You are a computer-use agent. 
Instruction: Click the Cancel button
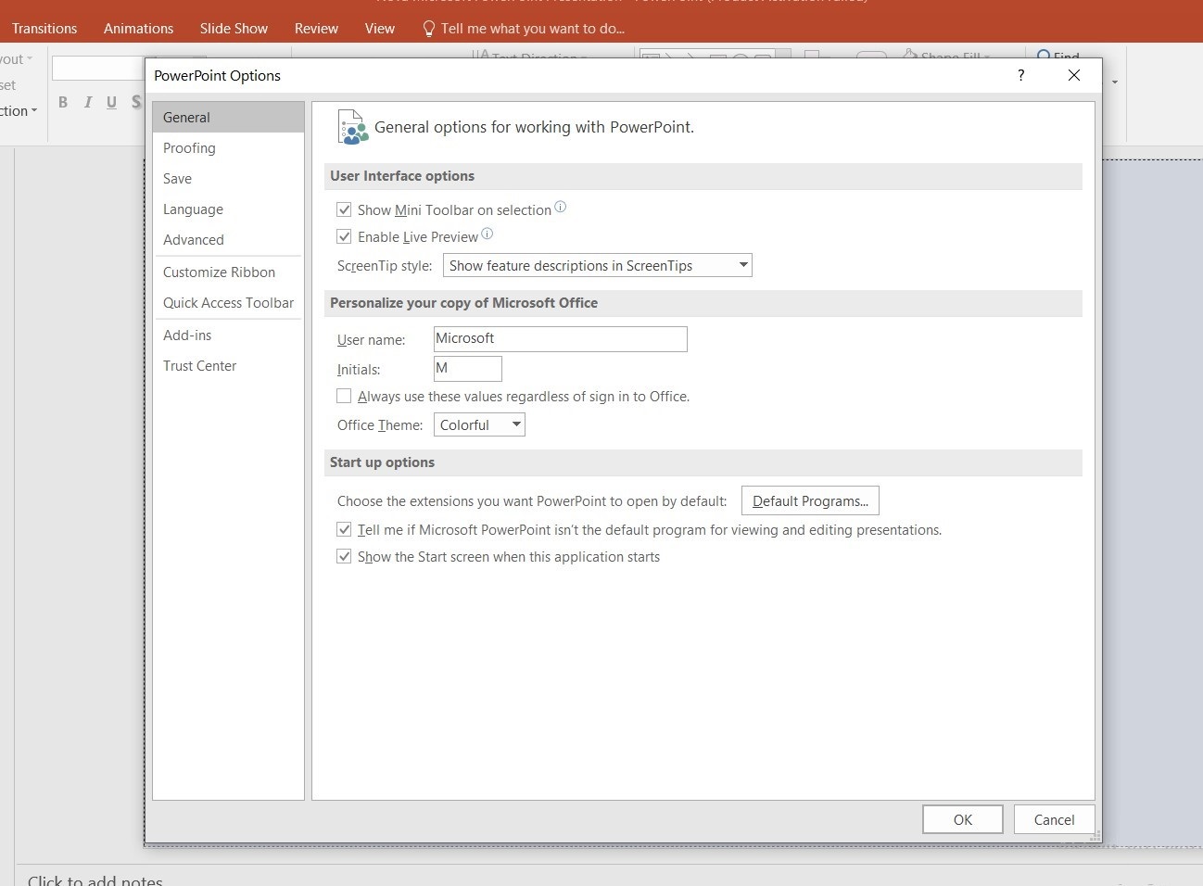point(1054,820)
